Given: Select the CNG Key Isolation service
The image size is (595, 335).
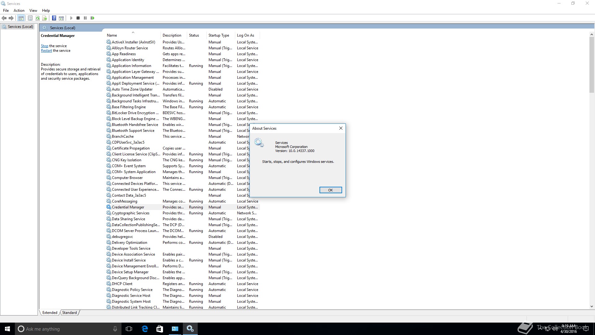Looking at the screenshot, I should (x=178, y=160).
